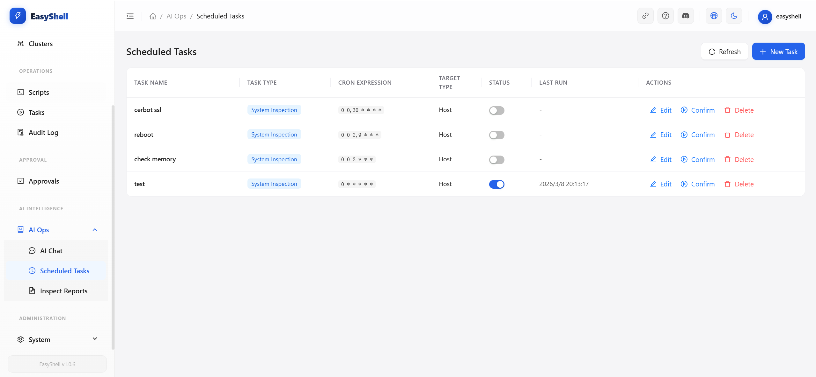Click the home icon in the breadcrumb

click(153, 16)
